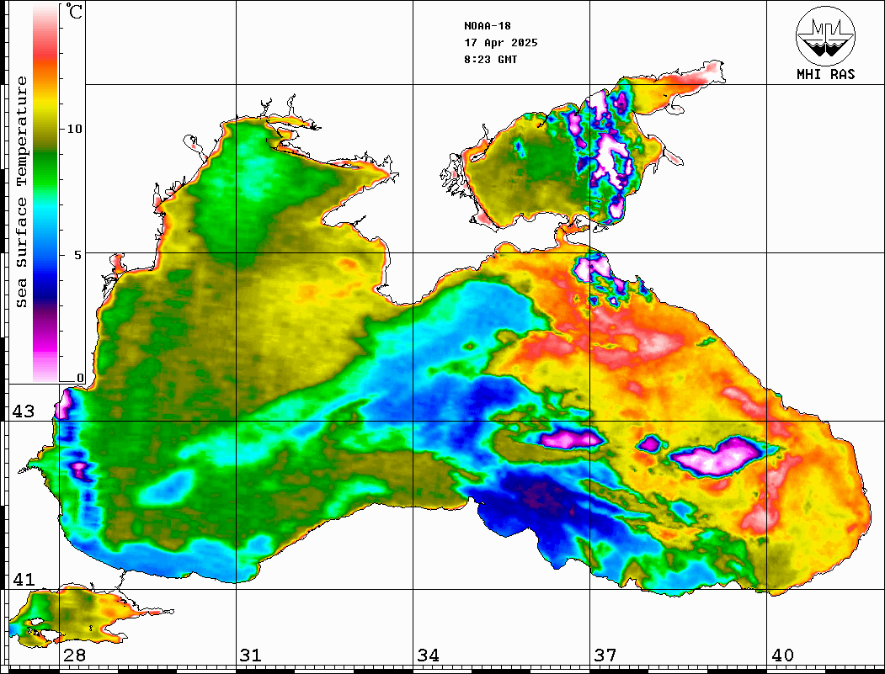Select the "NOAA-18" satellite label

pyautogui.click(x=487, y=26)
